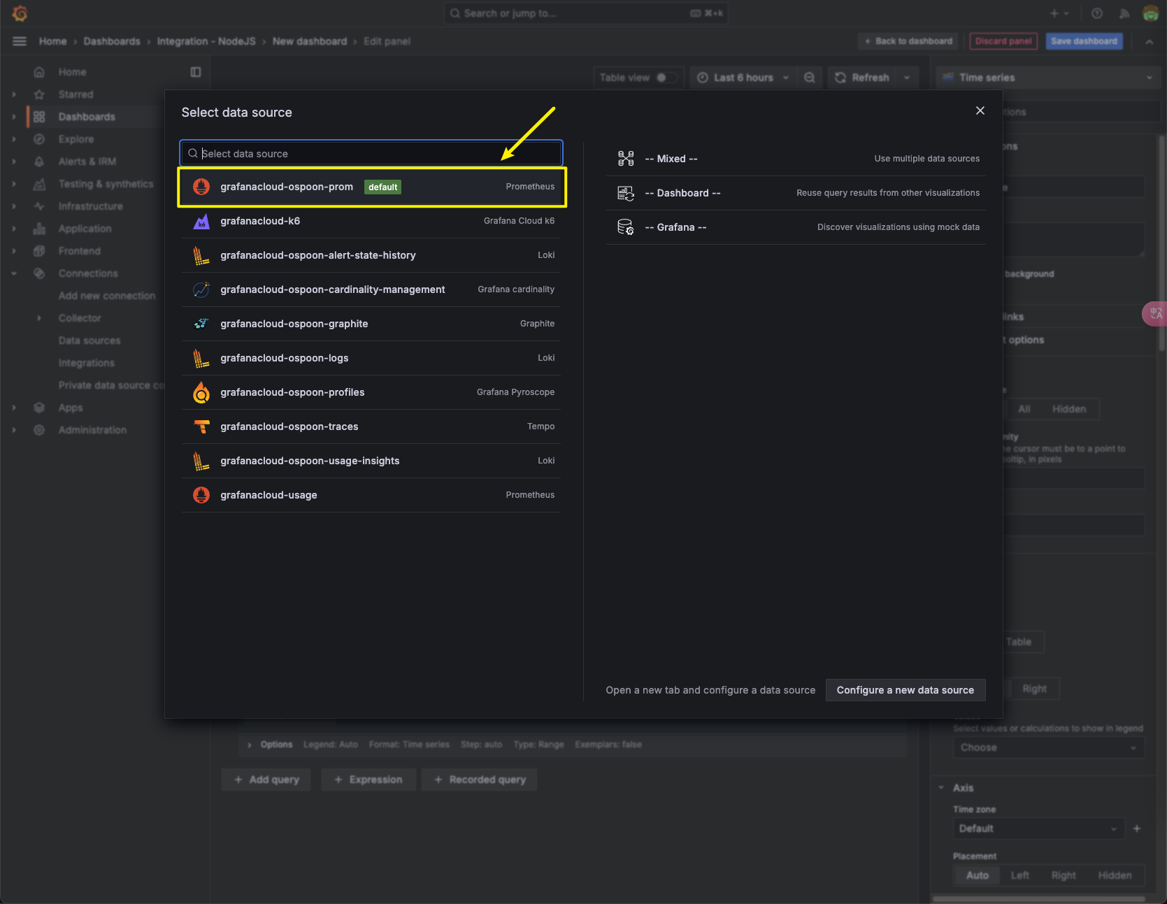The height and width of the screenshot is (904, 1167).
Task: Select Left axis placement option
Action: [x=1019, y=875]
